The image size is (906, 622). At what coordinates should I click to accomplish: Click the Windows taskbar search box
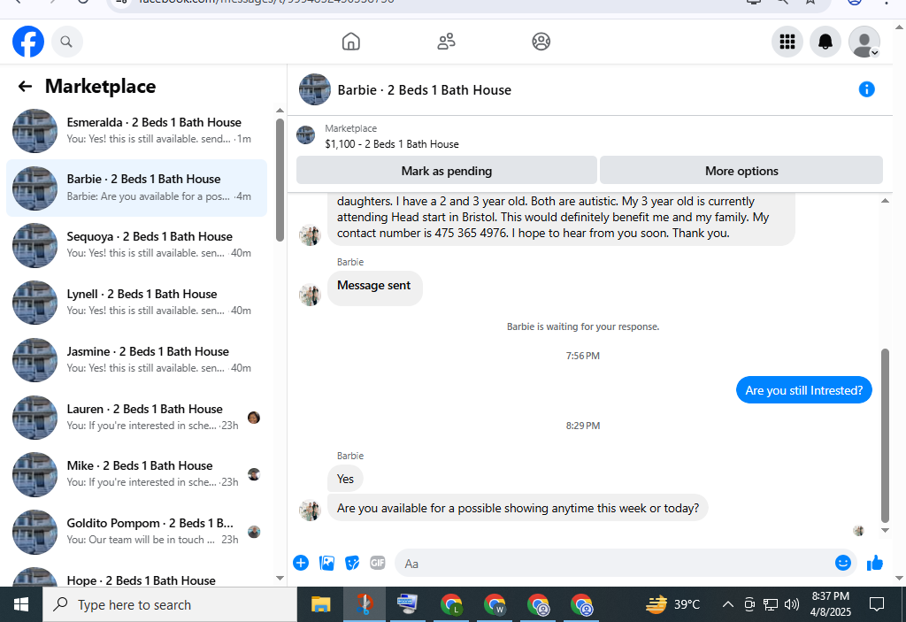170,604
